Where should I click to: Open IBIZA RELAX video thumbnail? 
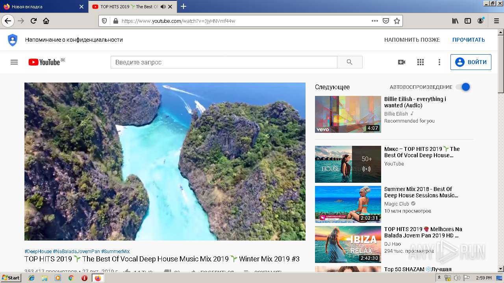click(348, 244)
